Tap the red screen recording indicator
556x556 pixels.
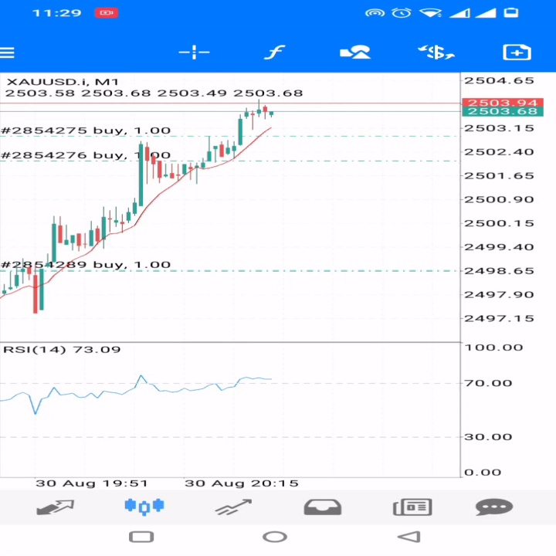pos(107,13)
